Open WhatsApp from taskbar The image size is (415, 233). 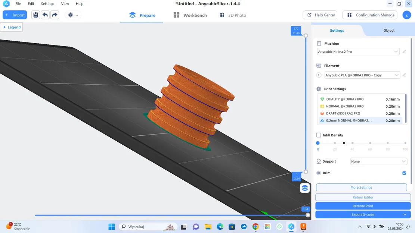pyautogui.click(x=279, y=227)
